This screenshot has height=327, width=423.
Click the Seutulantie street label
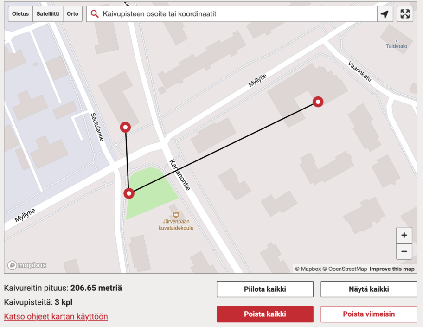coord(97,127)
